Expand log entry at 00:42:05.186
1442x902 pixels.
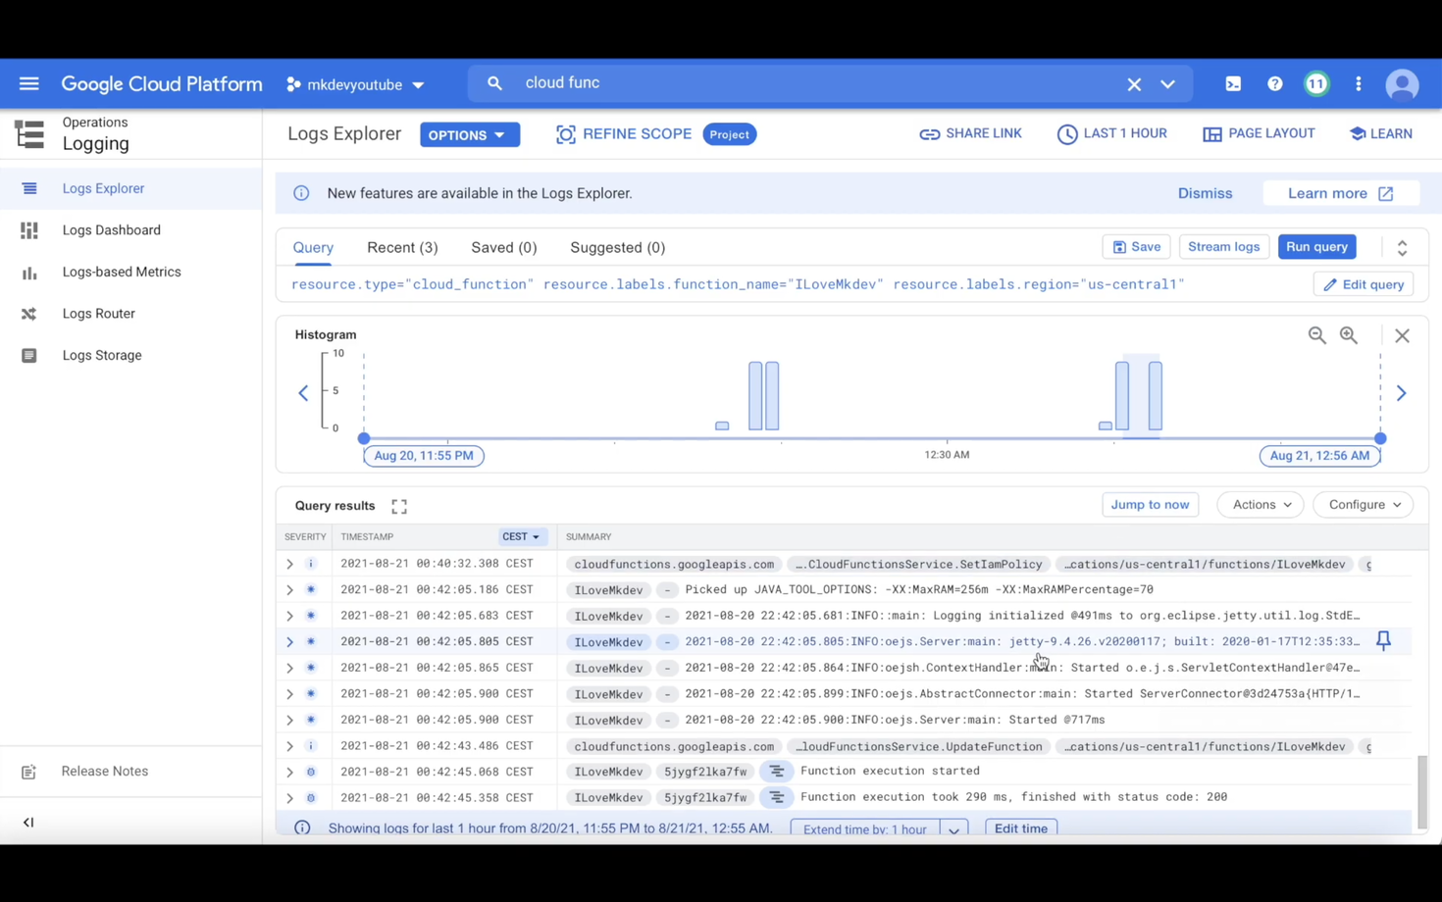289,590
